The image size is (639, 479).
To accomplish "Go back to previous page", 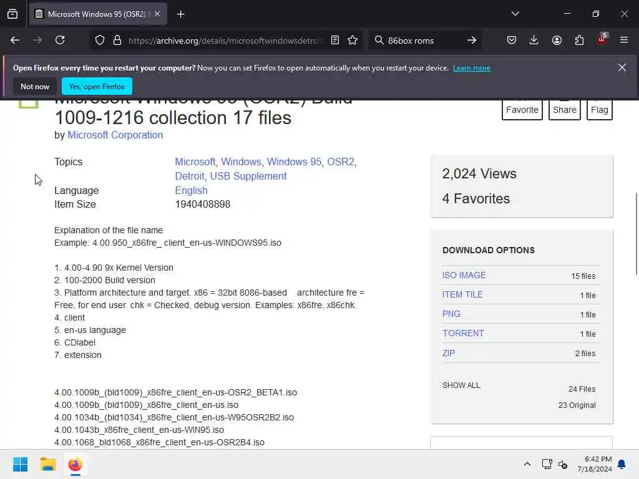I will (x=15, y=41).
